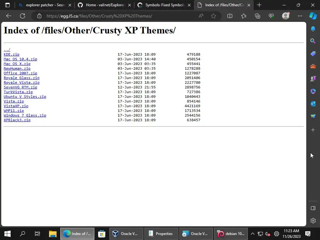Open a new browser tab

259,5
